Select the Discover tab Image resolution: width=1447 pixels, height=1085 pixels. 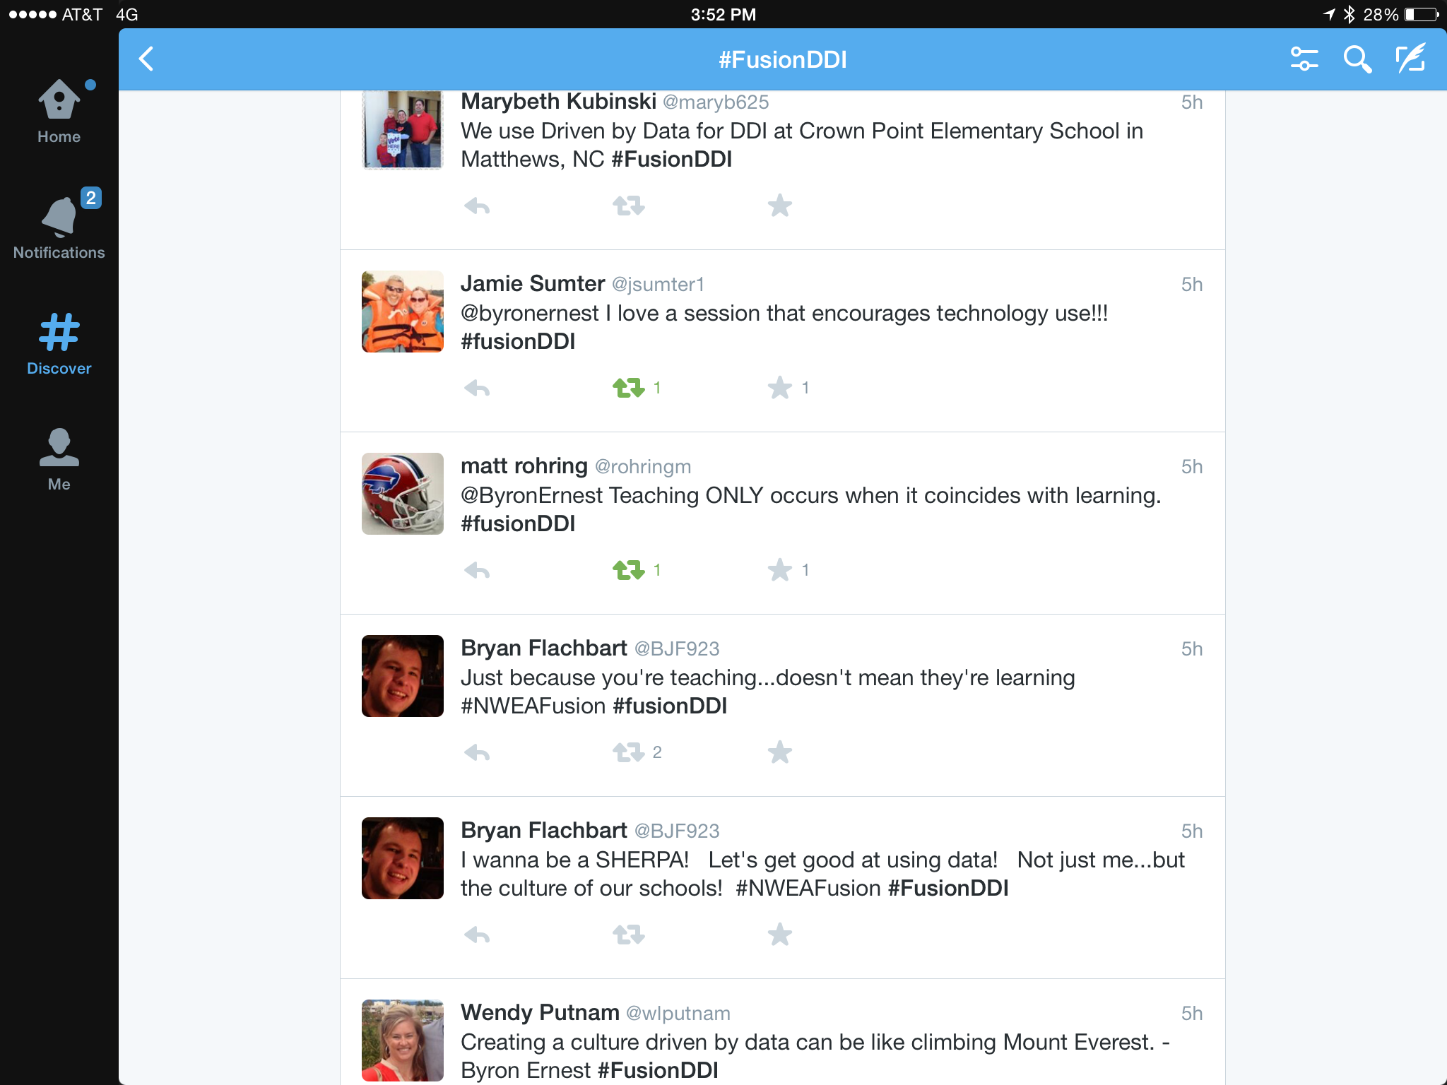[x=59, y=344]
